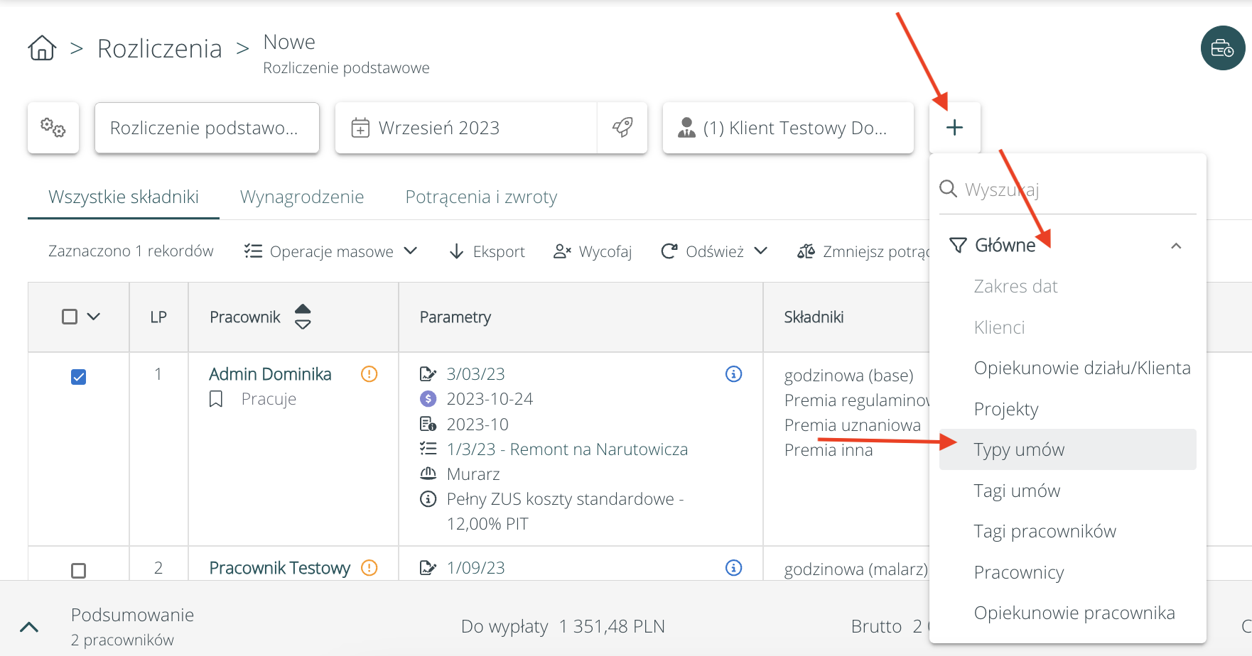The height and width of the screenshot is (656, 1252).
Task: Click warning icon next to Pracownik Testowy
Action: (x=369, y=568)
